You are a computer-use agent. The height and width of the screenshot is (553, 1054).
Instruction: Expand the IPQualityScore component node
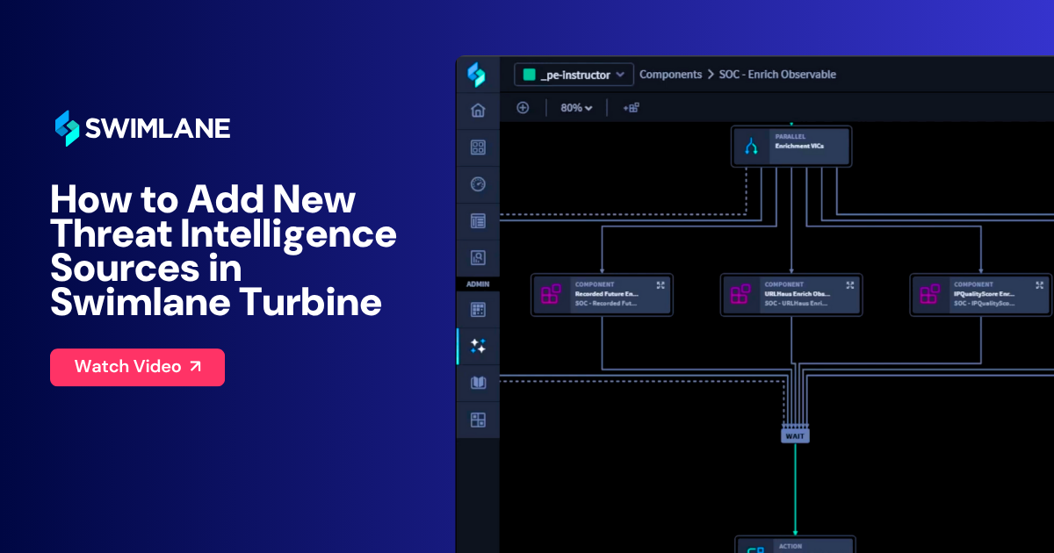[1039, 285]
